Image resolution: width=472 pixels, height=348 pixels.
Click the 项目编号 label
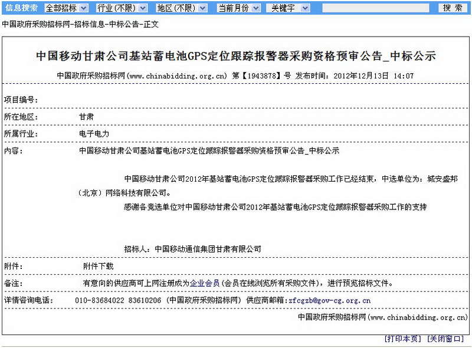pos(21,100)
